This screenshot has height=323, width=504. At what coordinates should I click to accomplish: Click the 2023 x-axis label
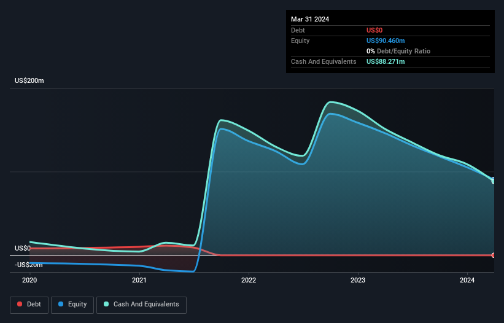coord(358,280)
